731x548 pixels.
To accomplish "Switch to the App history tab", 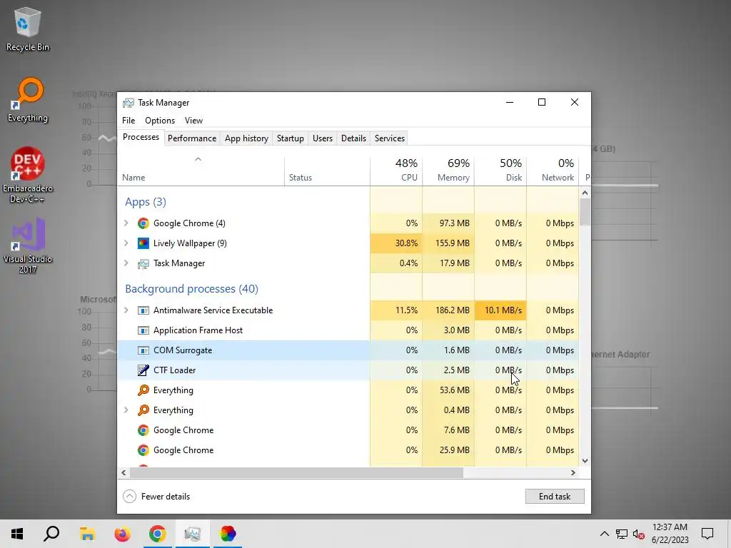I will (246, 138).
